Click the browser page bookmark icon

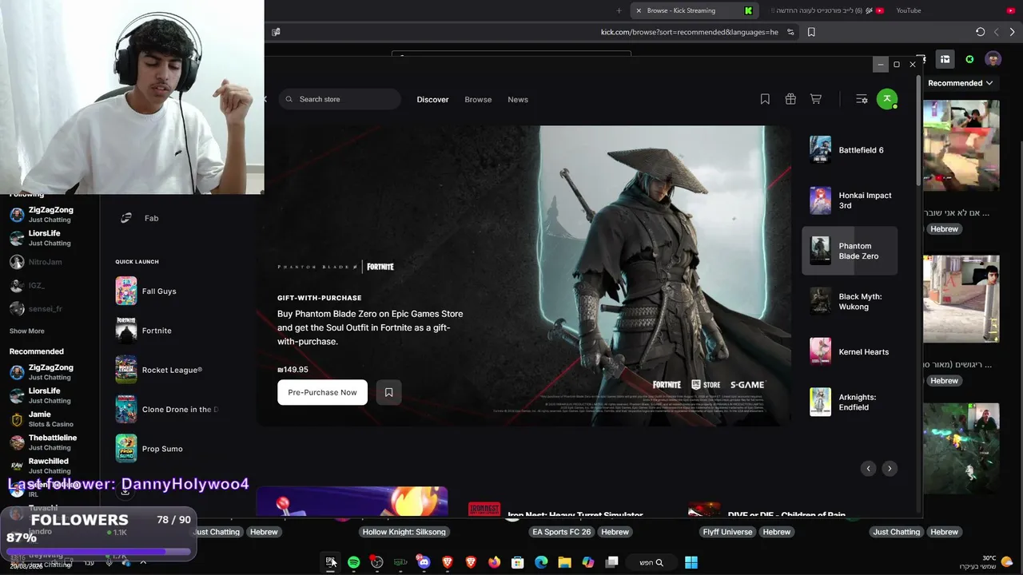pyautogui.click(x=811, y=32)
